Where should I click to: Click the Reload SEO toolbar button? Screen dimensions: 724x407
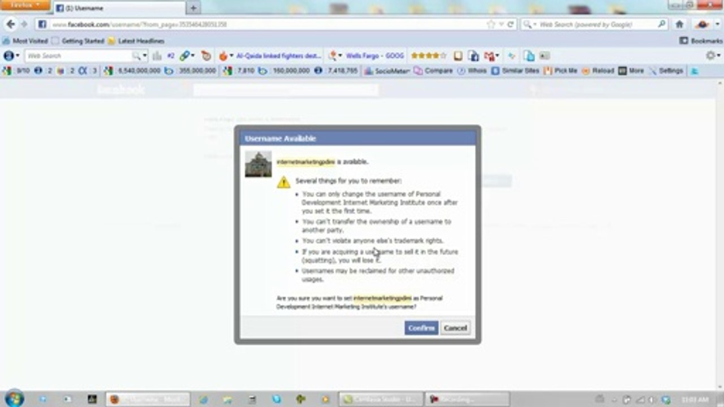(597, 71)
